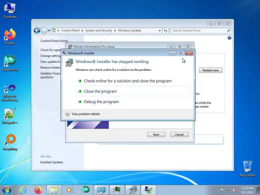260x195 pixels.
Task: Click the Control Panel forward arrow
Action: coord(44,30)
